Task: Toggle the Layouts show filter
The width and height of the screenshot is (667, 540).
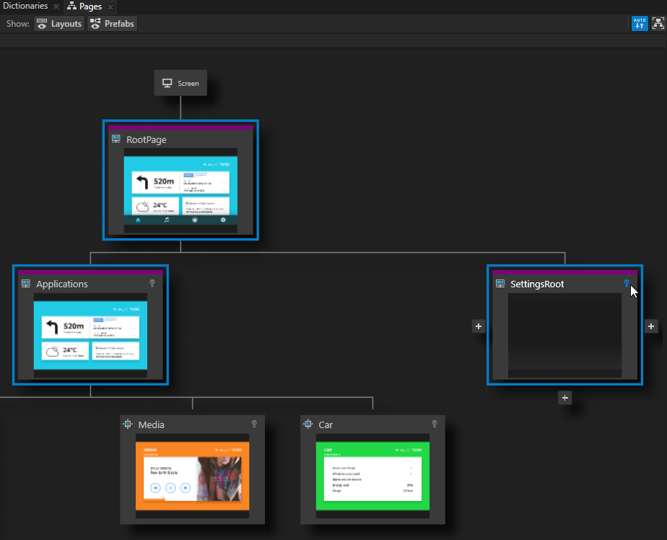Action: 59,24
